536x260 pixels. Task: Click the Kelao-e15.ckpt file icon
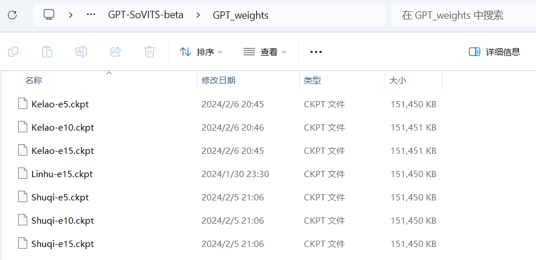pyautogui.click(x=23, y=150)
